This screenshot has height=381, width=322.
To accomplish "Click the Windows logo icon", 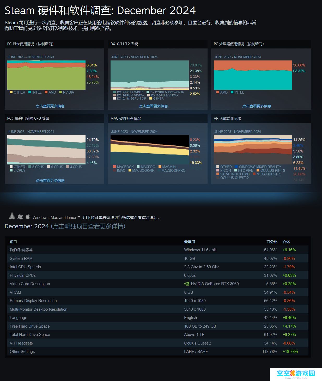I will [x=20, y=217].
